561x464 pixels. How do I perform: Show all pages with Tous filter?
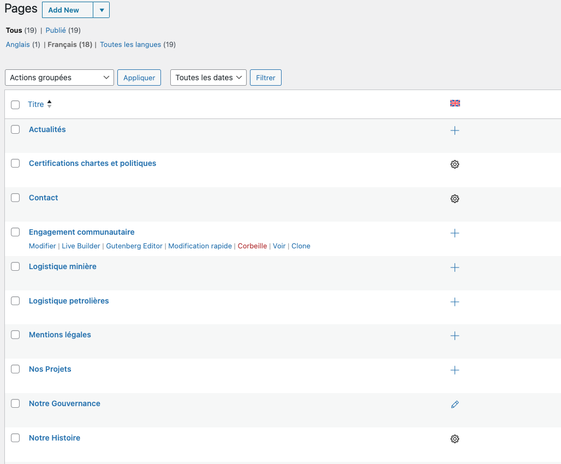point(14,31)
